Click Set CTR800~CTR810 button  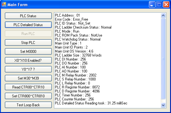pos(28,96)
